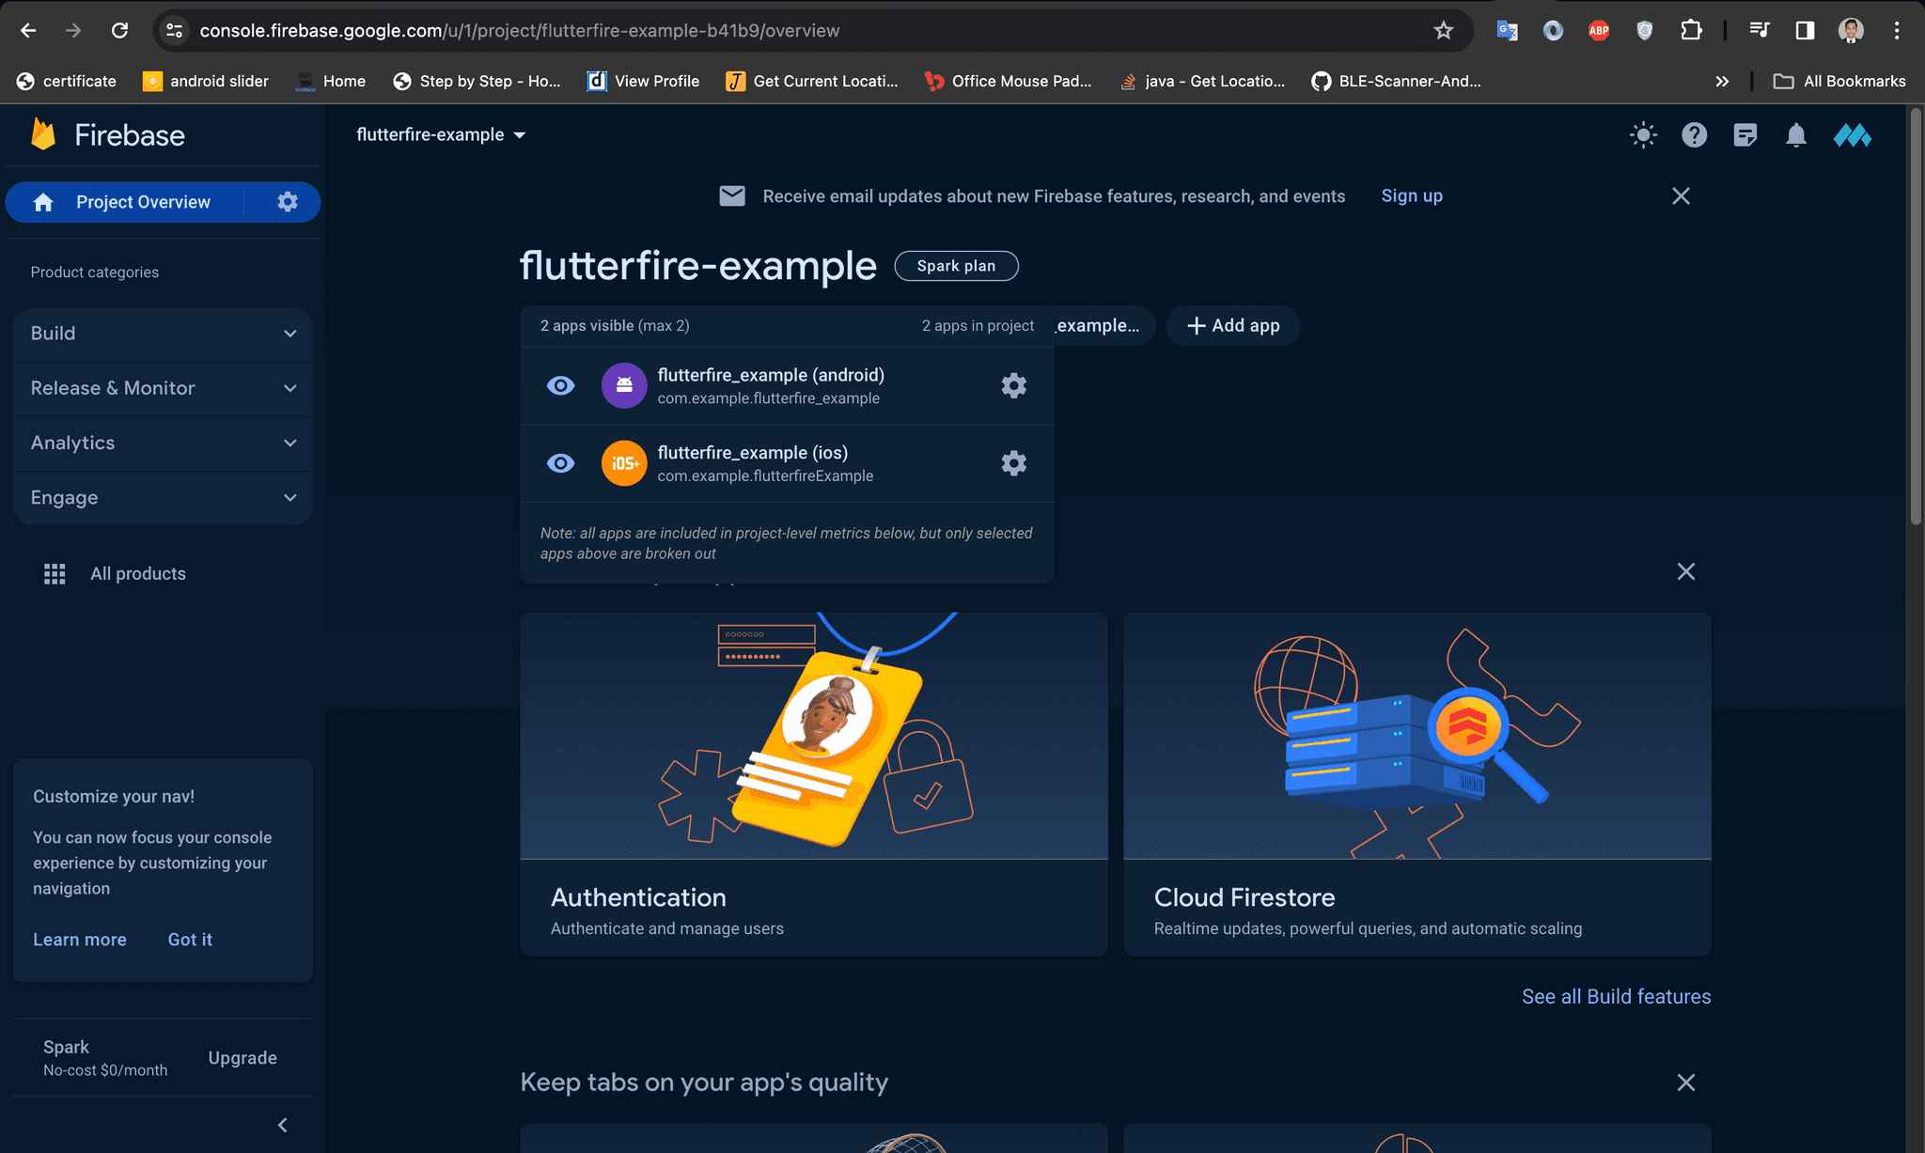Click the Firebase flame logo
1925x1153 pixels.
pyautogui.click(x=43, y=134)
